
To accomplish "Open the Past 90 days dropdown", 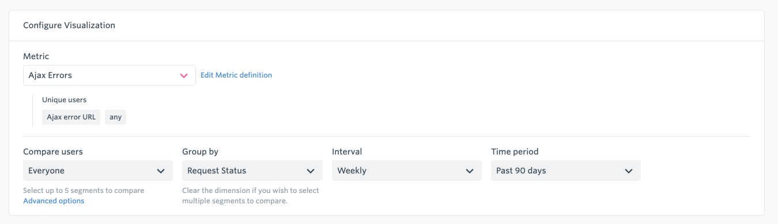I will click(566, 171).
